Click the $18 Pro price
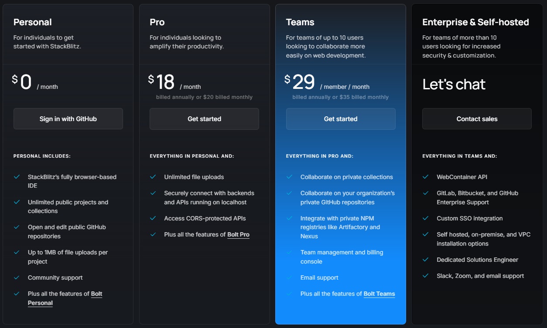 [x=161, y=82]
